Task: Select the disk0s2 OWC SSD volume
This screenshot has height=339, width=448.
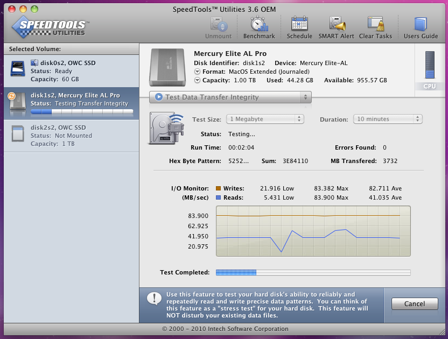Action: click(x=72, y=71)
